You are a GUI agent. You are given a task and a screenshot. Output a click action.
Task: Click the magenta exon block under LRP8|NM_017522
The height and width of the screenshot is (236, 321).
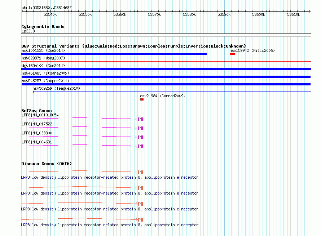pyautogui.click(x=142, y=128)
